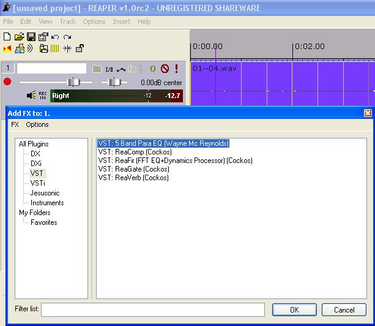Select the VSTi plugin category
This screenshot has height=326, width=375.
[38, 183]
